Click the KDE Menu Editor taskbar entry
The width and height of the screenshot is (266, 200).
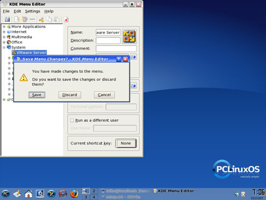point(174,191)
